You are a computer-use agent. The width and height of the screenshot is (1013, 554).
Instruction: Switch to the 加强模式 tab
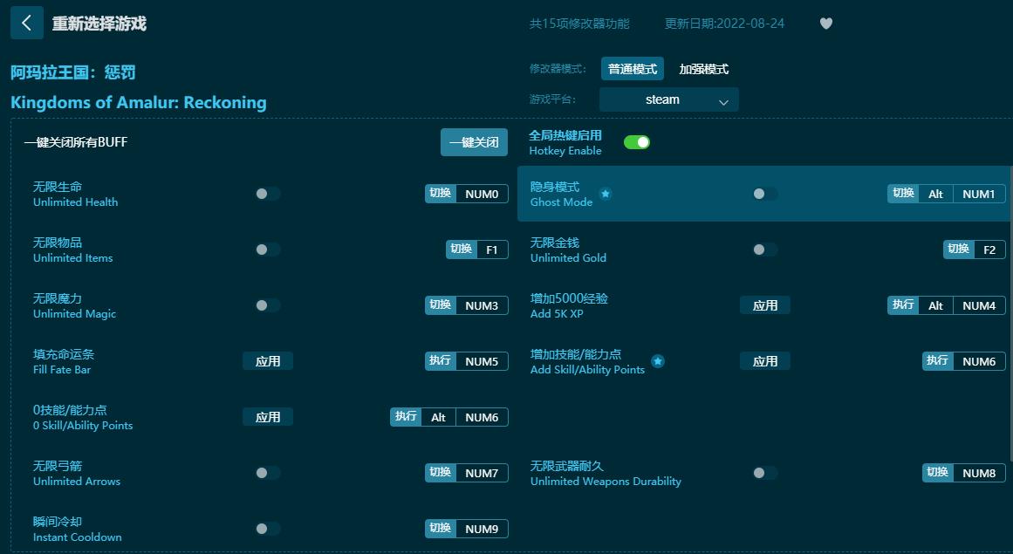703,67
